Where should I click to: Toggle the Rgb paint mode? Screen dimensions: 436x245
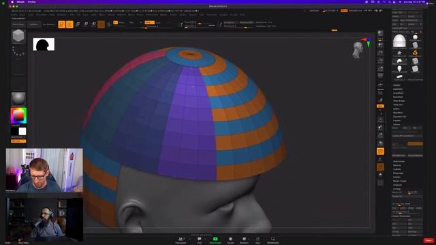(131, 22)
